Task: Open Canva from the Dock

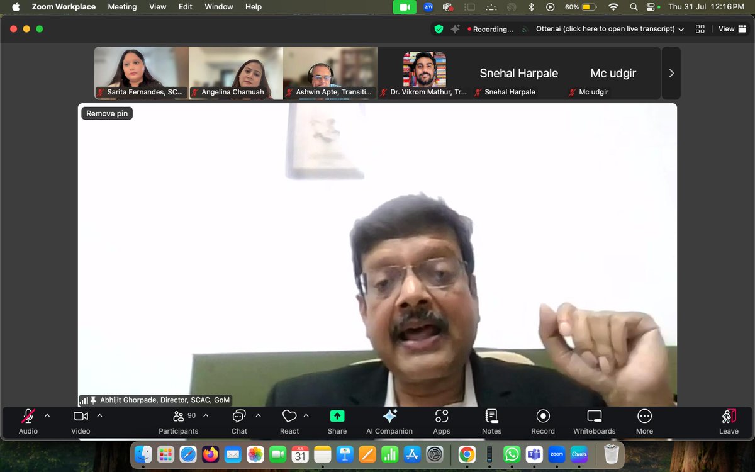Action: (579, 454)
